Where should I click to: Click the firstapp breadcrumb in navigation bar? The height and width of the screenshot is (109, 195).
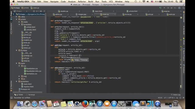click(16, 8)
